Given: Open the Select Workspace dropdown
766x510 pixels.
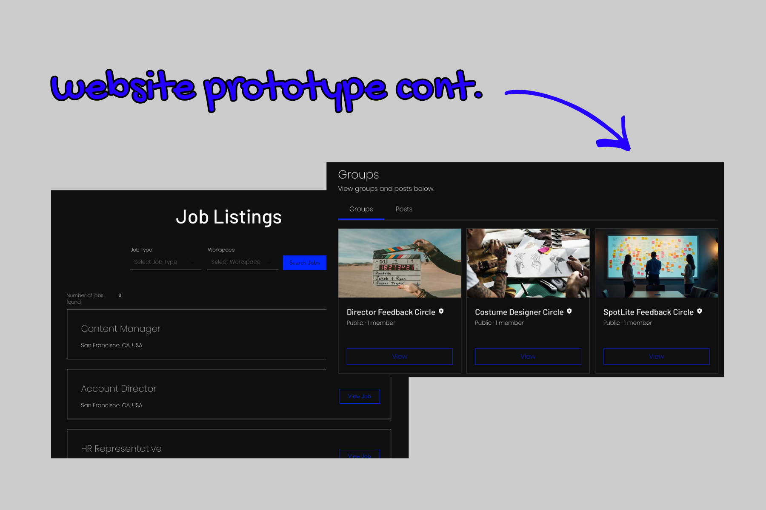Looking at the screenshot, I should [x=238, y=262].
